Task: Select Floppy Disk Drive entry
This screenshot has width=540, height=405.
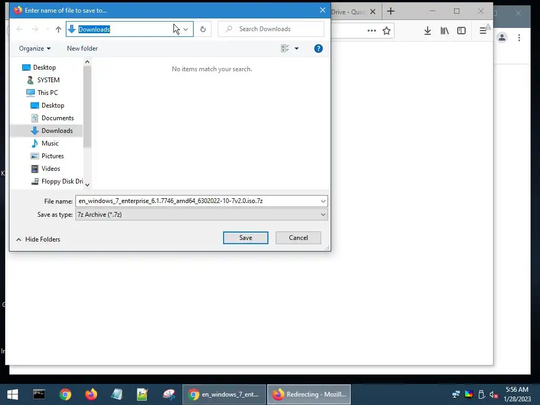Action: pos(57,181)
